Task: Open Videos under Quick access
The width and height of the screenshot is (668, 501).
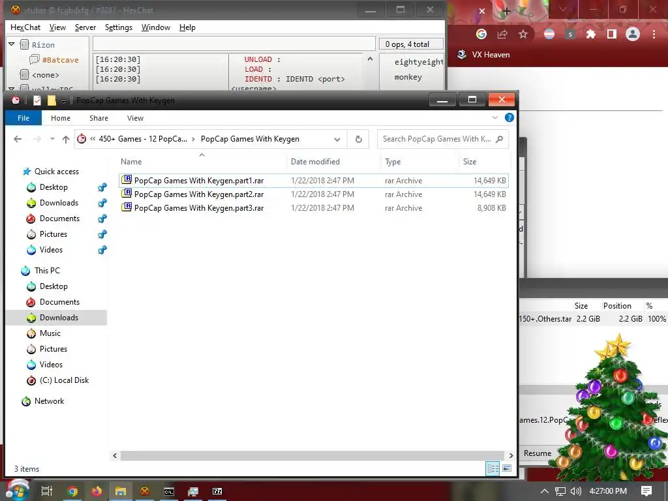Action: 51,250
